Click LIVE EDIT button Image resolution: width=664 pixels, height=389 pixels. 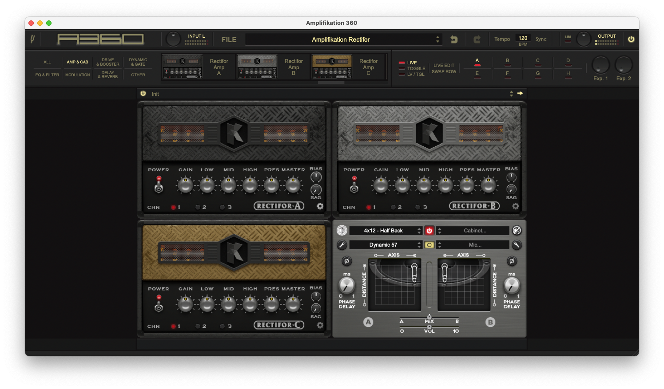point(444,66)
